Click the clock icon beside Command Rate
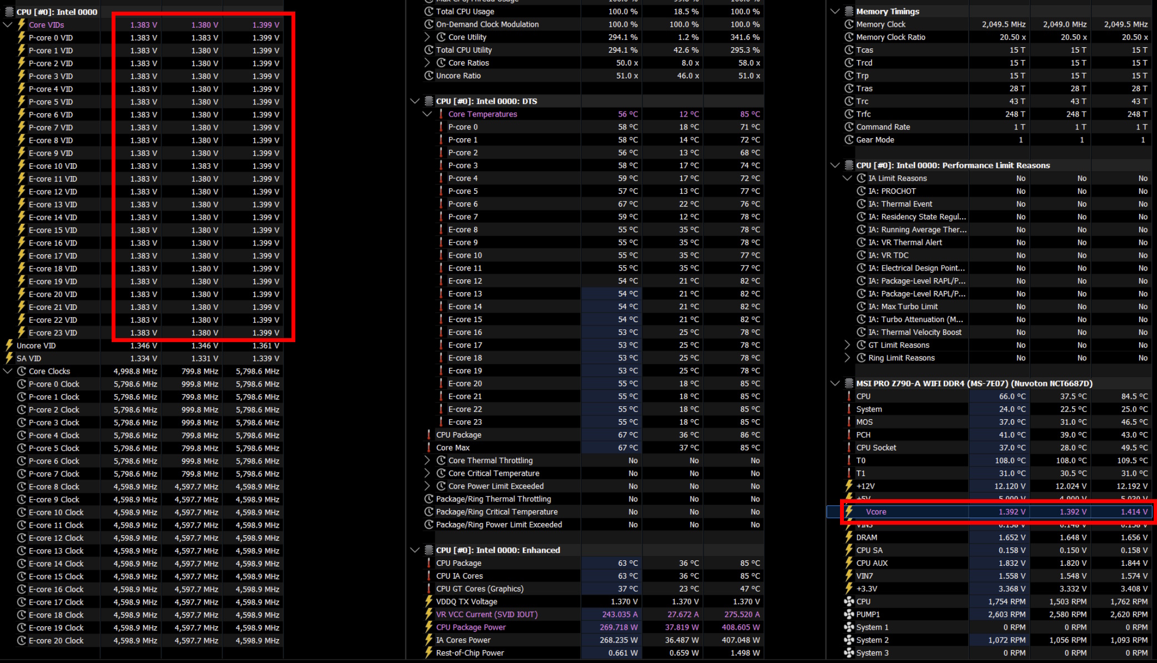Viewport: 1157px width, 663px height. (849, 127)
